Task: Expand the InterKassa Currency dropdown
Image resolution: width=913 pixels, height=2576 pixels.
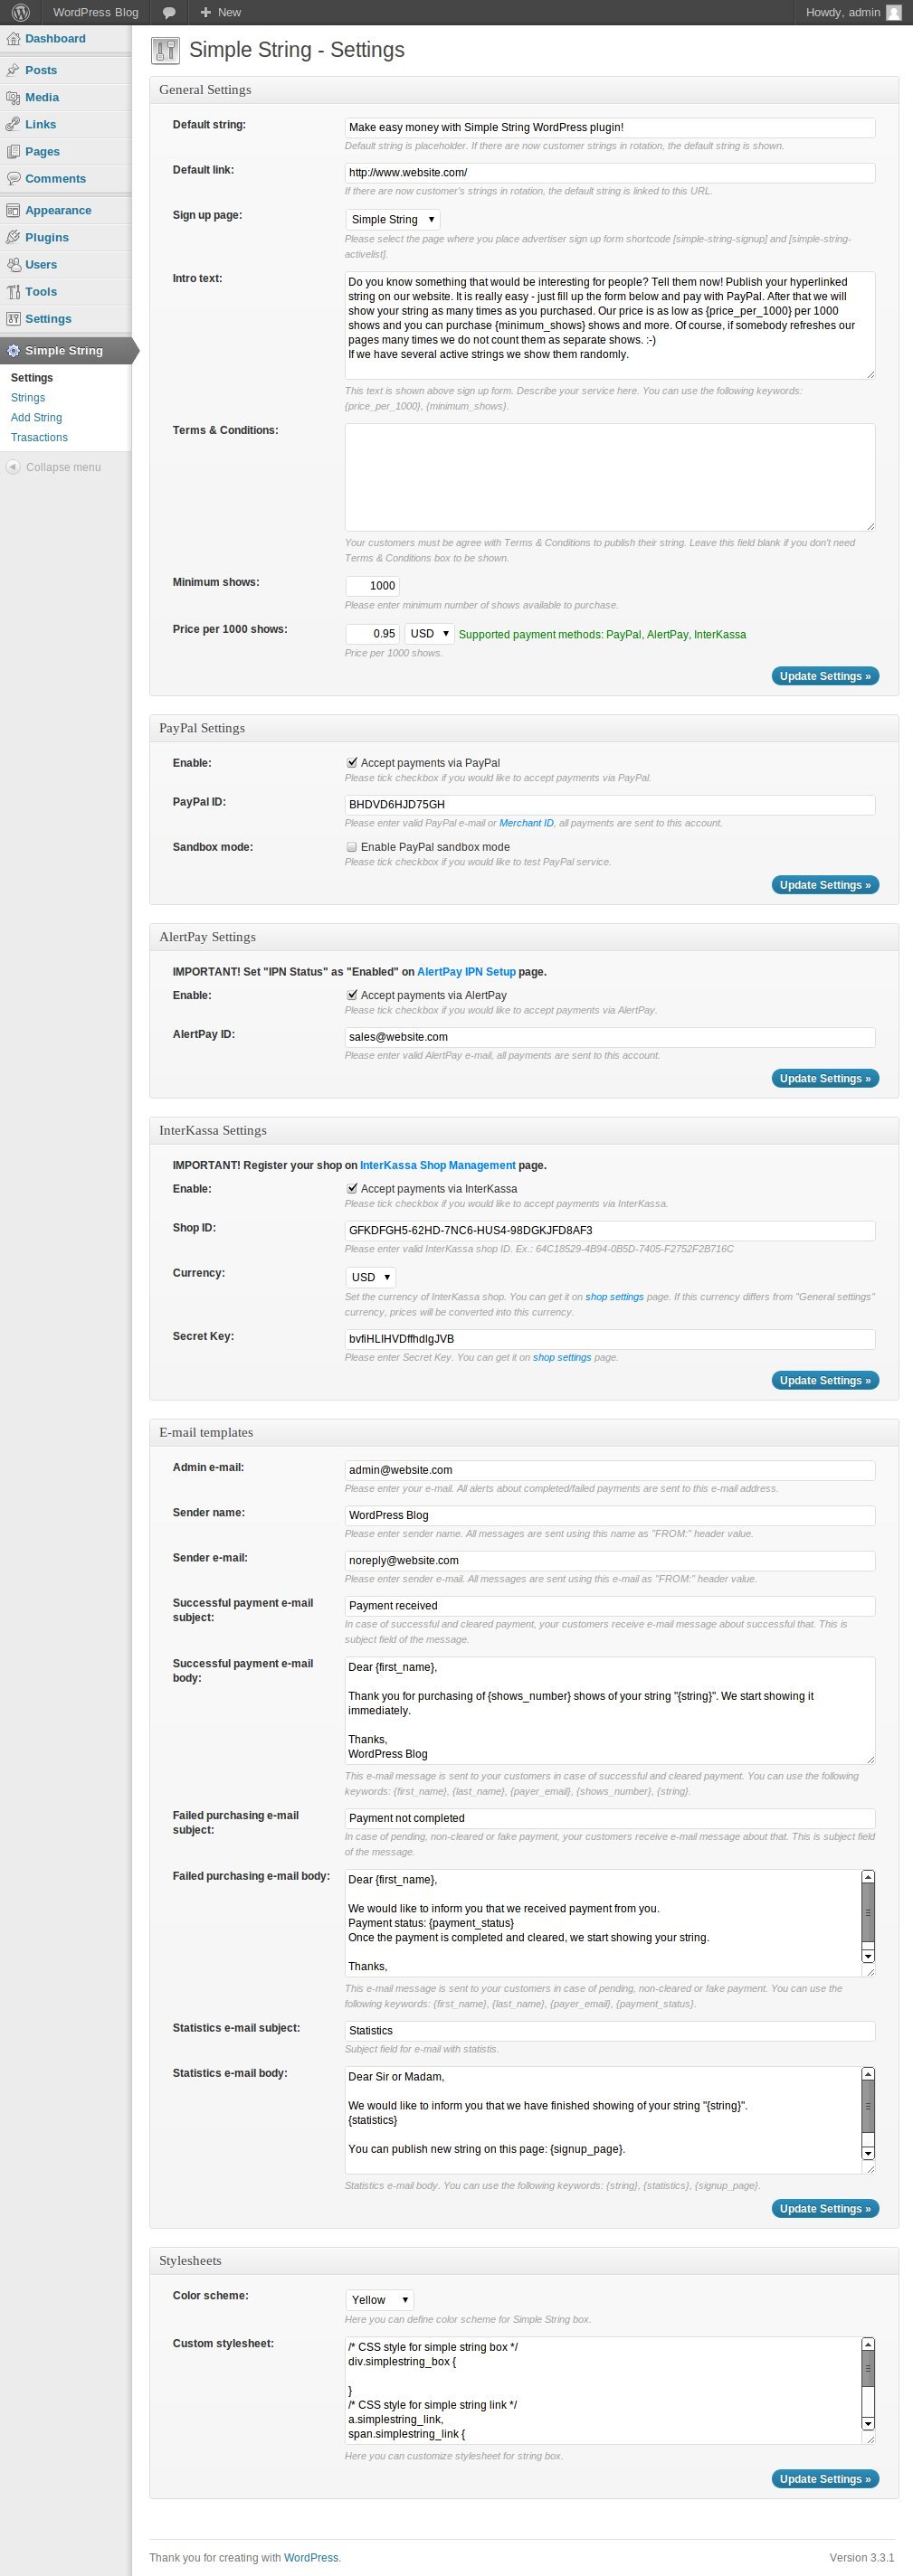Action: (370, 1277)
